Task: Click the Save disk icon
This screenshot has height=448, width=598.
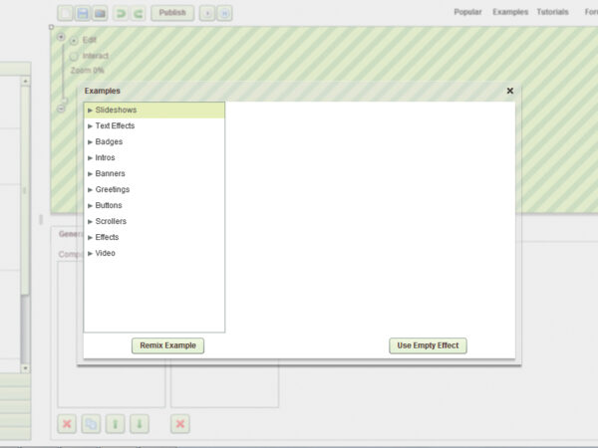Action: pyautogui.click(x=83, y=13)
